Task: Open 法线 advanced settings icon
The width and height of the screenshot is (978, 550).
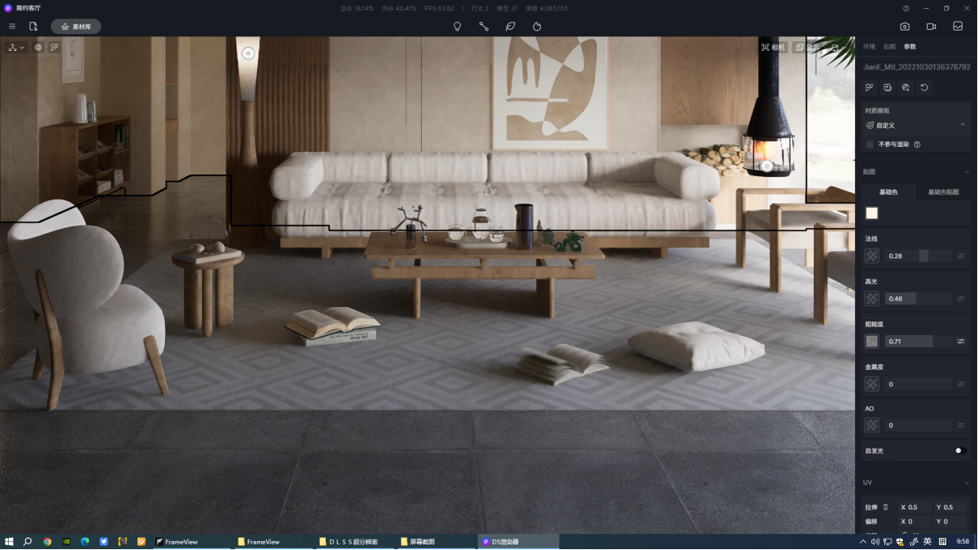Action: coord(961,256)
